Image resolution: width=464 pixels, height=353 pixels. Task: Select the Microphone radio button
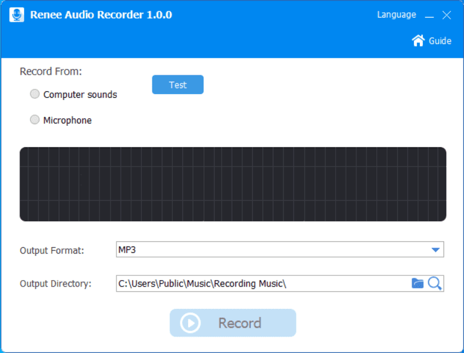coord(35,120)
